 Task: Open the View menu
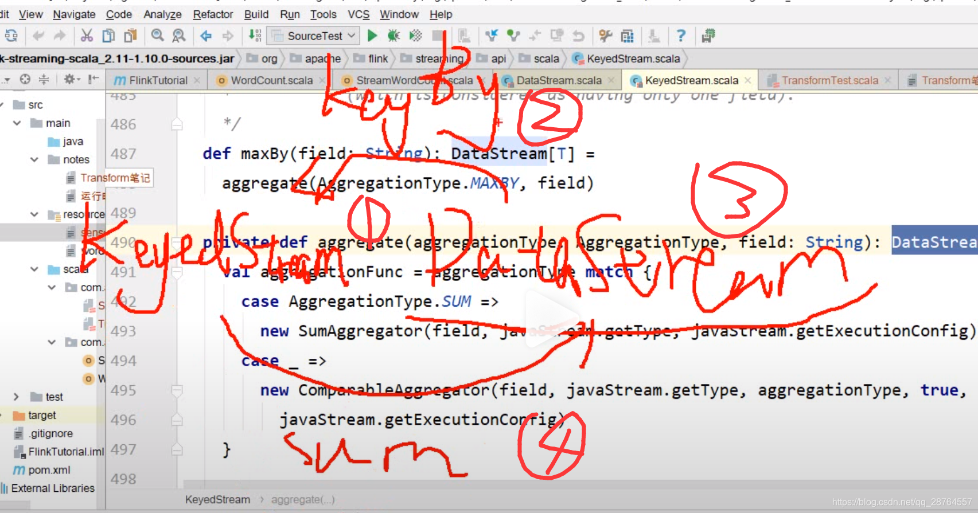pos(31,14)
